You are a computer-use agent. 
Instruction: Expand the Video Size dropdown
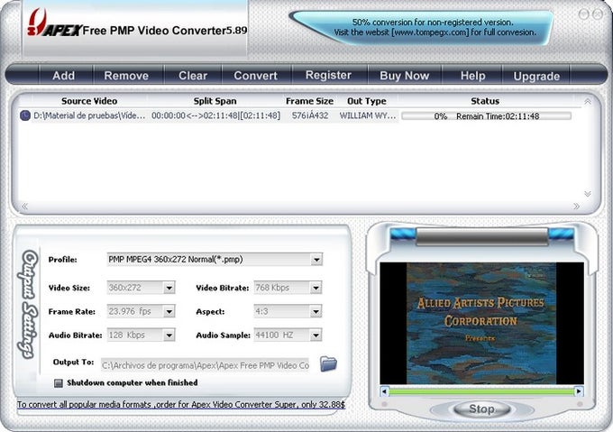[169, 288]
